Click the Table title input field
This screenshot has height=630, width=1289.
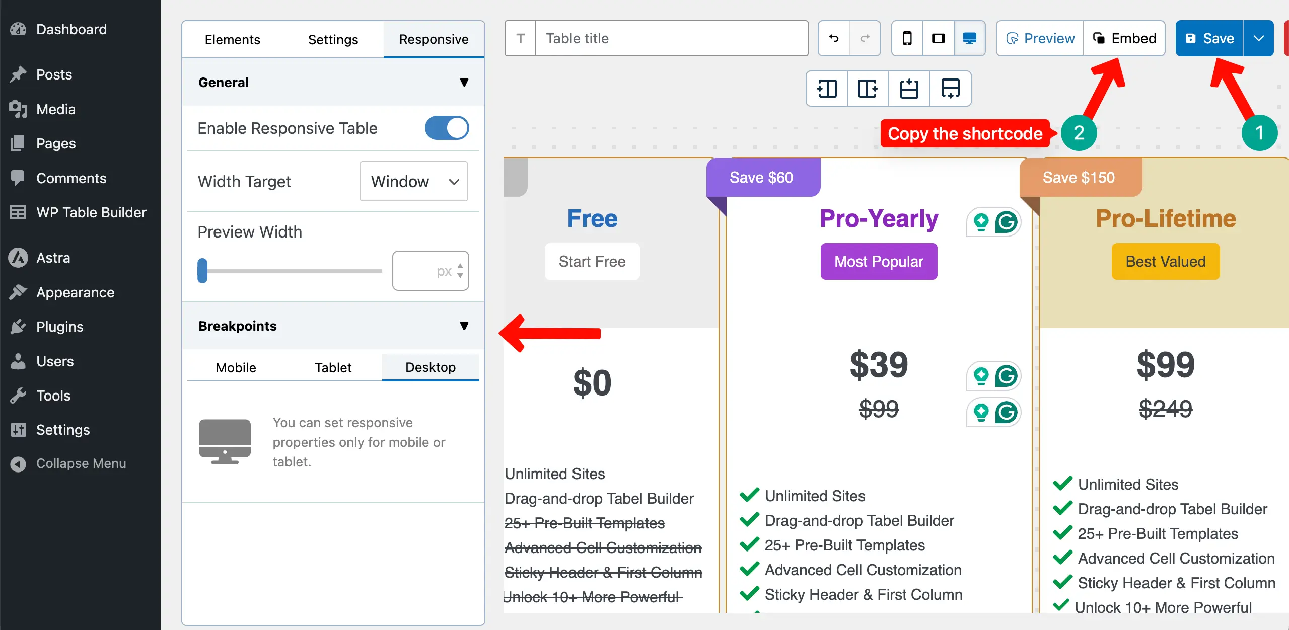pyautogui.click(x=671, y=38)
